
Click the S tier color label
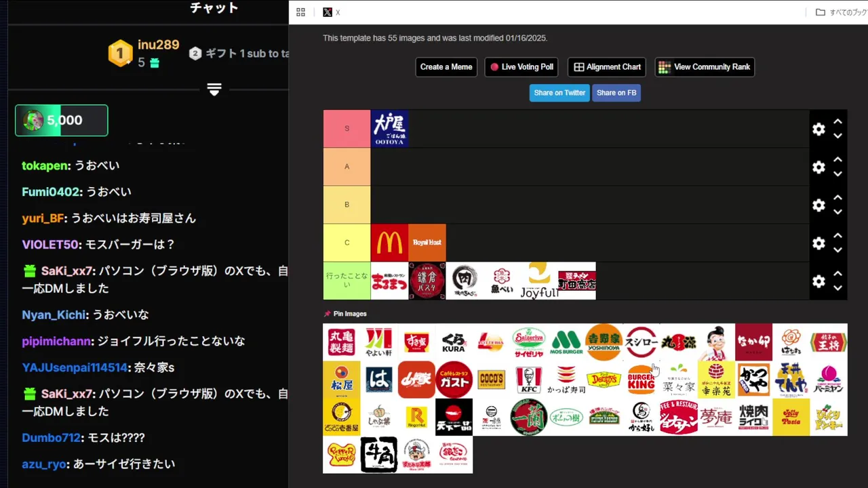(347, 129)
